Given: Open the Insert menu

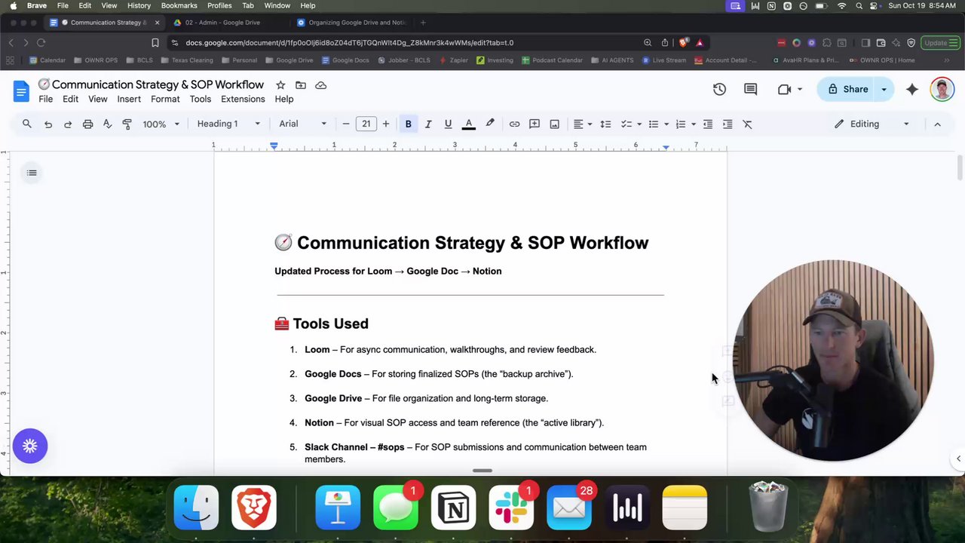Looking at the screenshot, I should click(x=129, y=99).
